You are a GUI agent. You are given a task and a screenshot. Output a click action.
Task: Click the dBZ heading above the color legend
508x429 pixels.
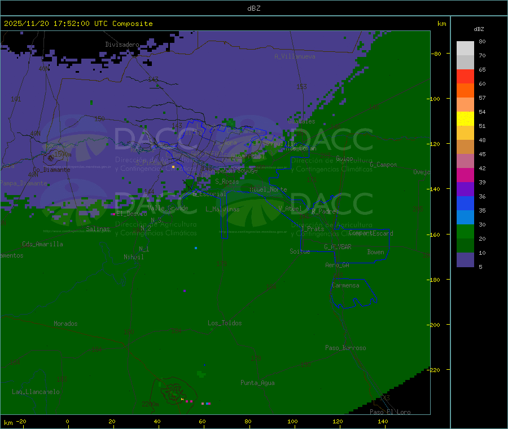pos(479,29)
